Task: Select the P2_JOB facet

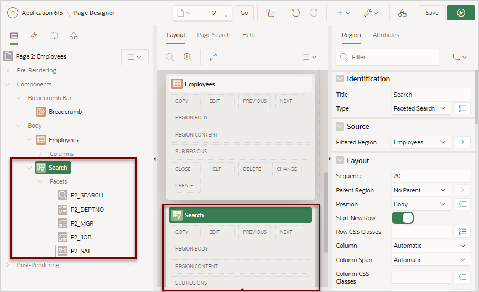Action: coord(81,237)
